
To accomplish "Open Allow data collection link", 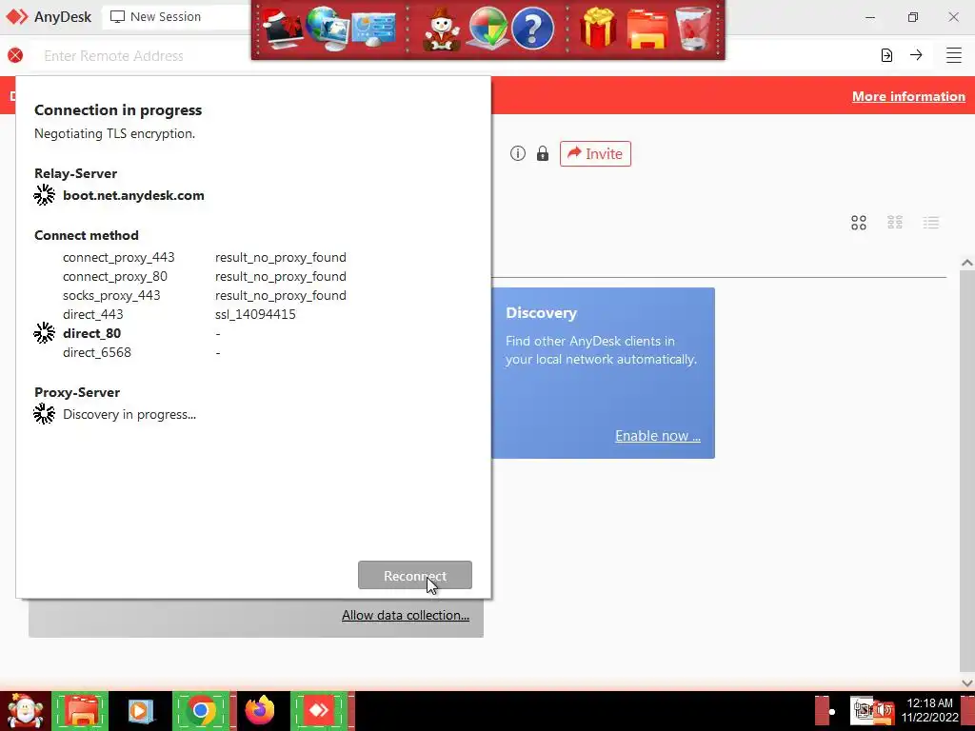I will (x=406, y=615).
